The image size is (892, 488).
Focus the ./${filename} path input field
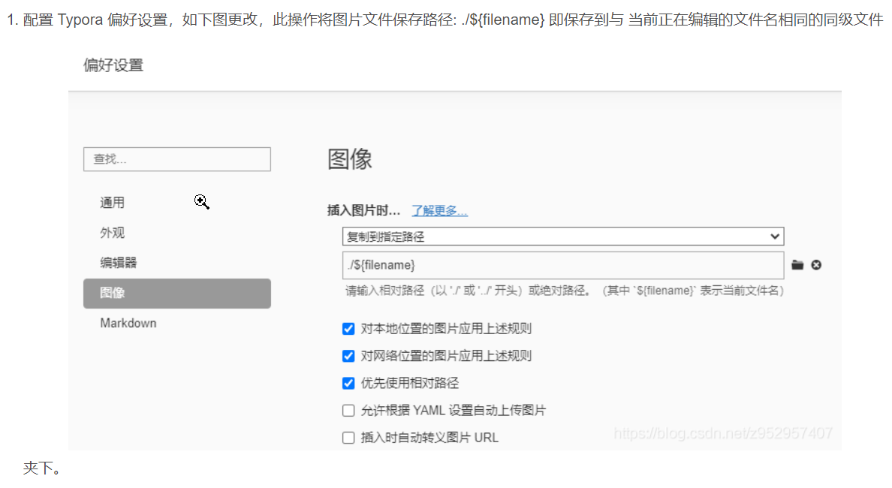562,265
